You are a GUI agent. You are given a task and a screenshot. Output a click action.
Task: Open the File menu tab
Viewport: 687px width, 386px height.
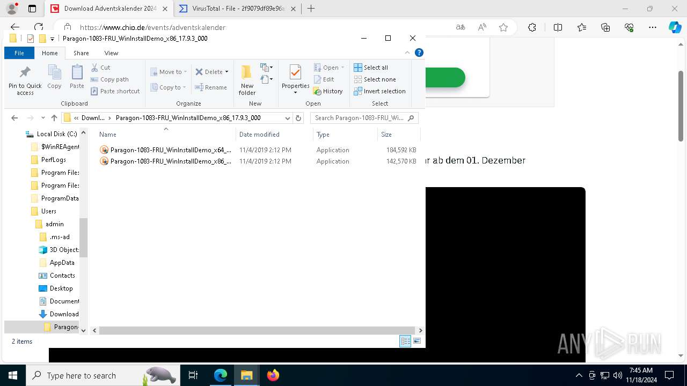[x=19, y=53]
